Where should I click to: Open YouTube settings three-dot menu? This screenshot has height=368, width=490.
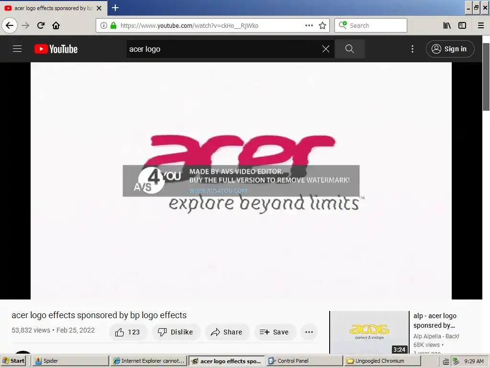(412, 49)
